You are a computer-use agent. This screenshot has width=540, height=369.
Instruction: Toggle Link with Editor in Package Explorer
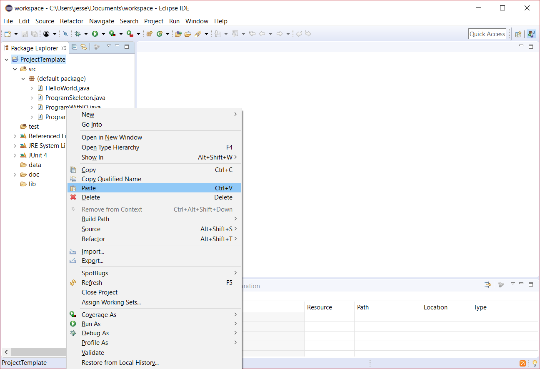pyautogui.click(x=84, y=47)
